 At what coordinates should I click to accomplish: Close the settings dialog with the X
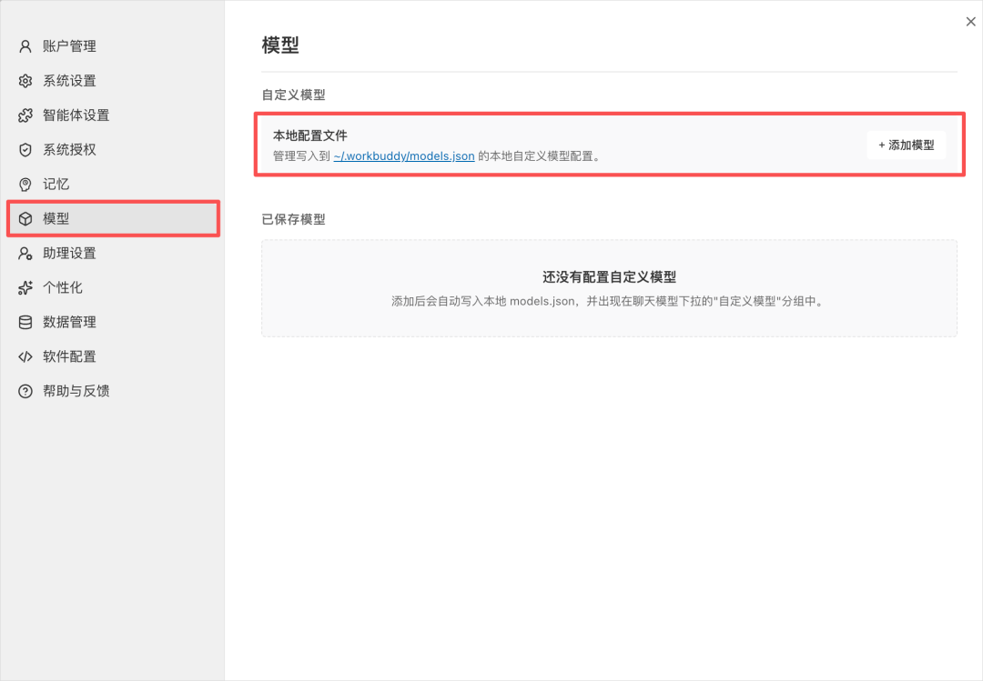970,22
